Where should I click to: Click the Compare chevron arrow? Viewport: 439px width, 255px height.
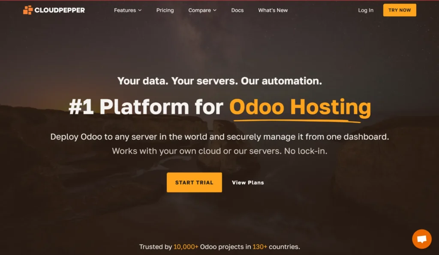pos(215,10)
